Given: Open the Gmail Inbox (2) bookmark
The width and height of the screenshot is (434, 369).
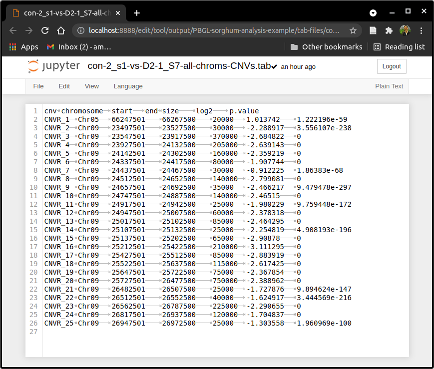Looking at the screenshot, I should pos(79,47).
